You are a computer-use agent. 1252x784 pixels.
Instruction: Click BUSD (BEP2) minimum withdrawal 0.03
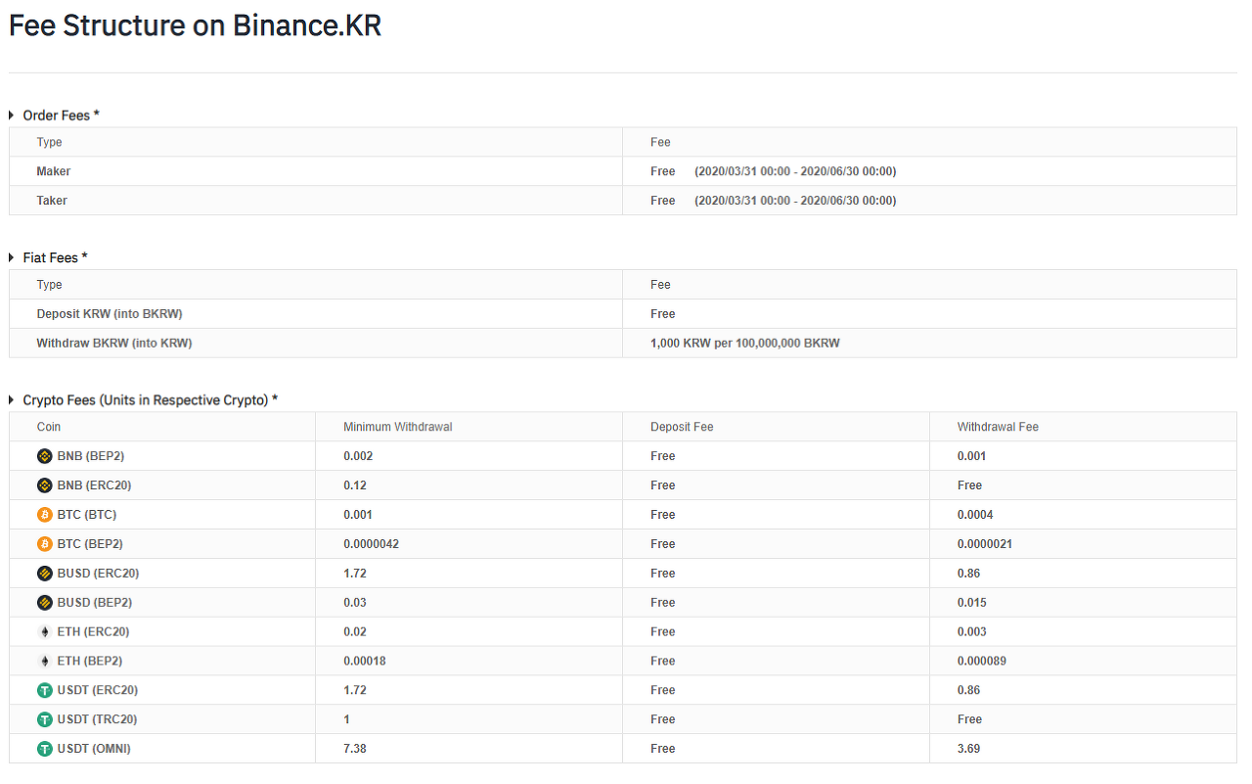coord(355,603)
